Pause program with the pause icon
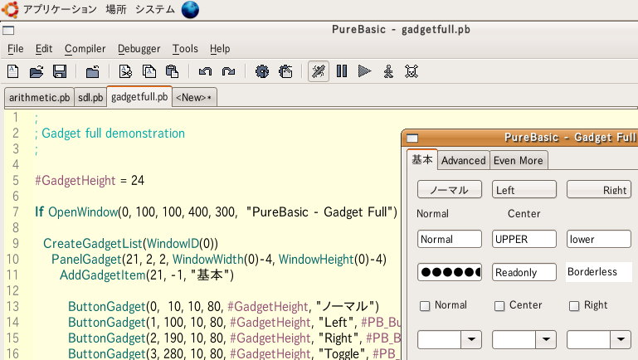638x360 pixels. point(342,71)
